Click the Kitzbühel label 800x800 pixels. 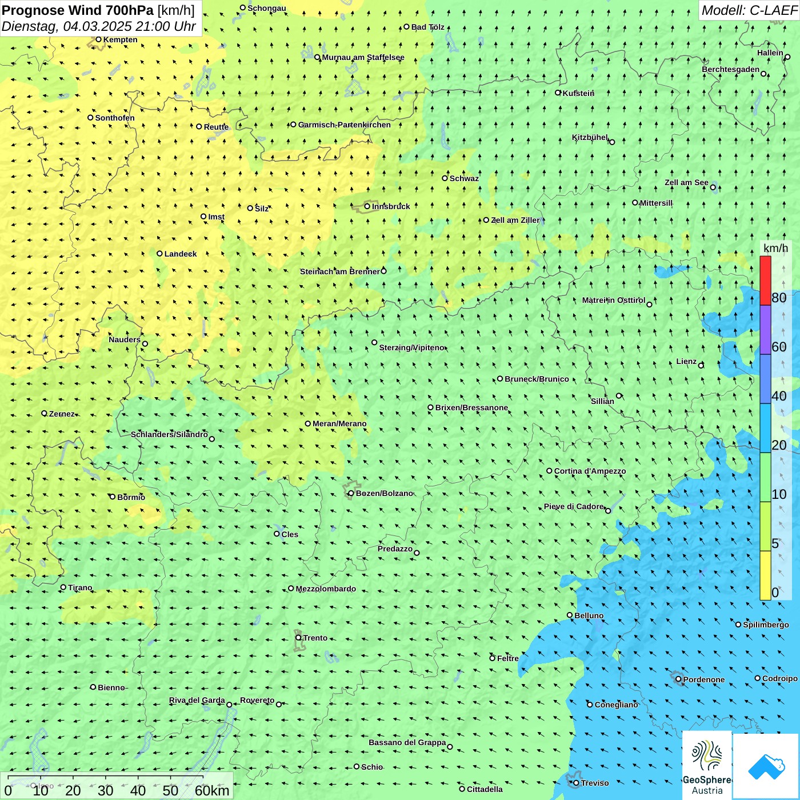tap(590, 137)
